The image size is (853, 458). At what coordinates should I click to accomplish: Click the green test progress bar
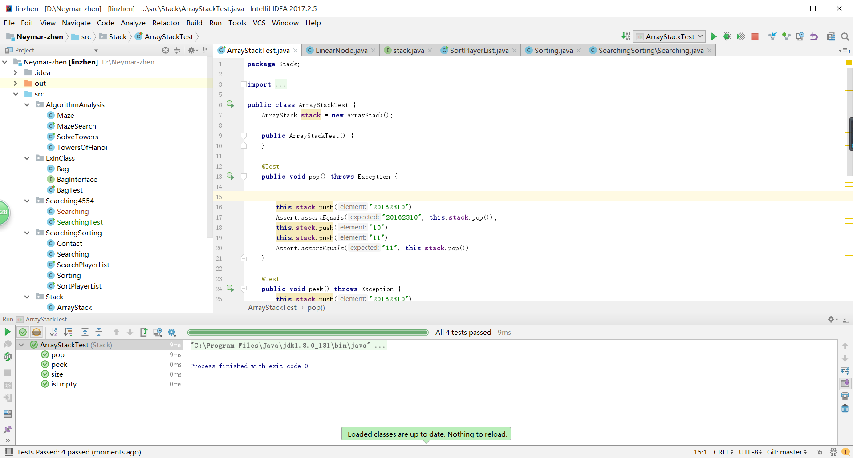pyautogui.click(x=308, y=333)
